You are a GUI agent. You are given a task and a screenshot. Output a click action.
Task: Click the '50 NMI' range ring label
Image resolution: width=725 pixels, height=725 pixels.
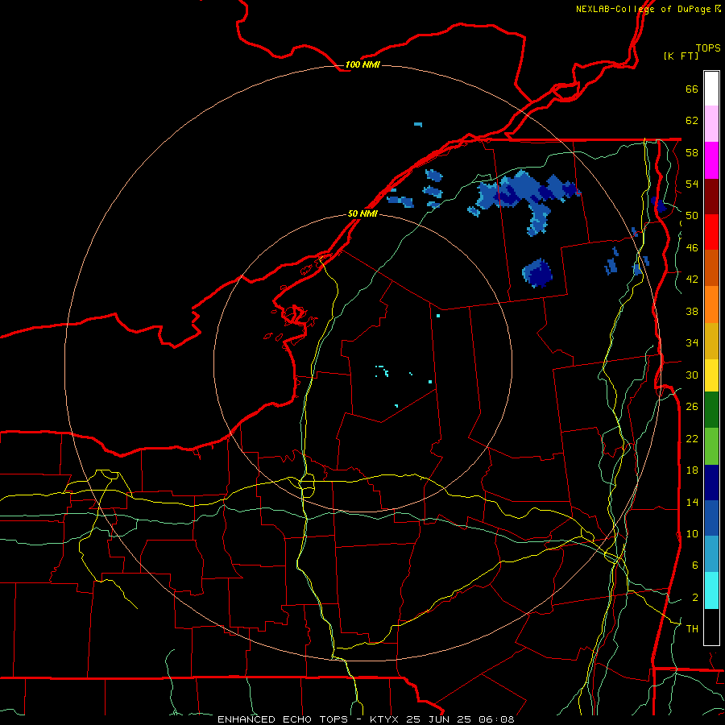362,213
